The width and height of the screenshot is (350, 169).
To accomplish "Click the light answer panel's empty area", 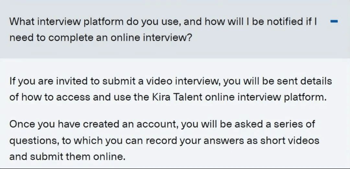I will tap(175, 67).
